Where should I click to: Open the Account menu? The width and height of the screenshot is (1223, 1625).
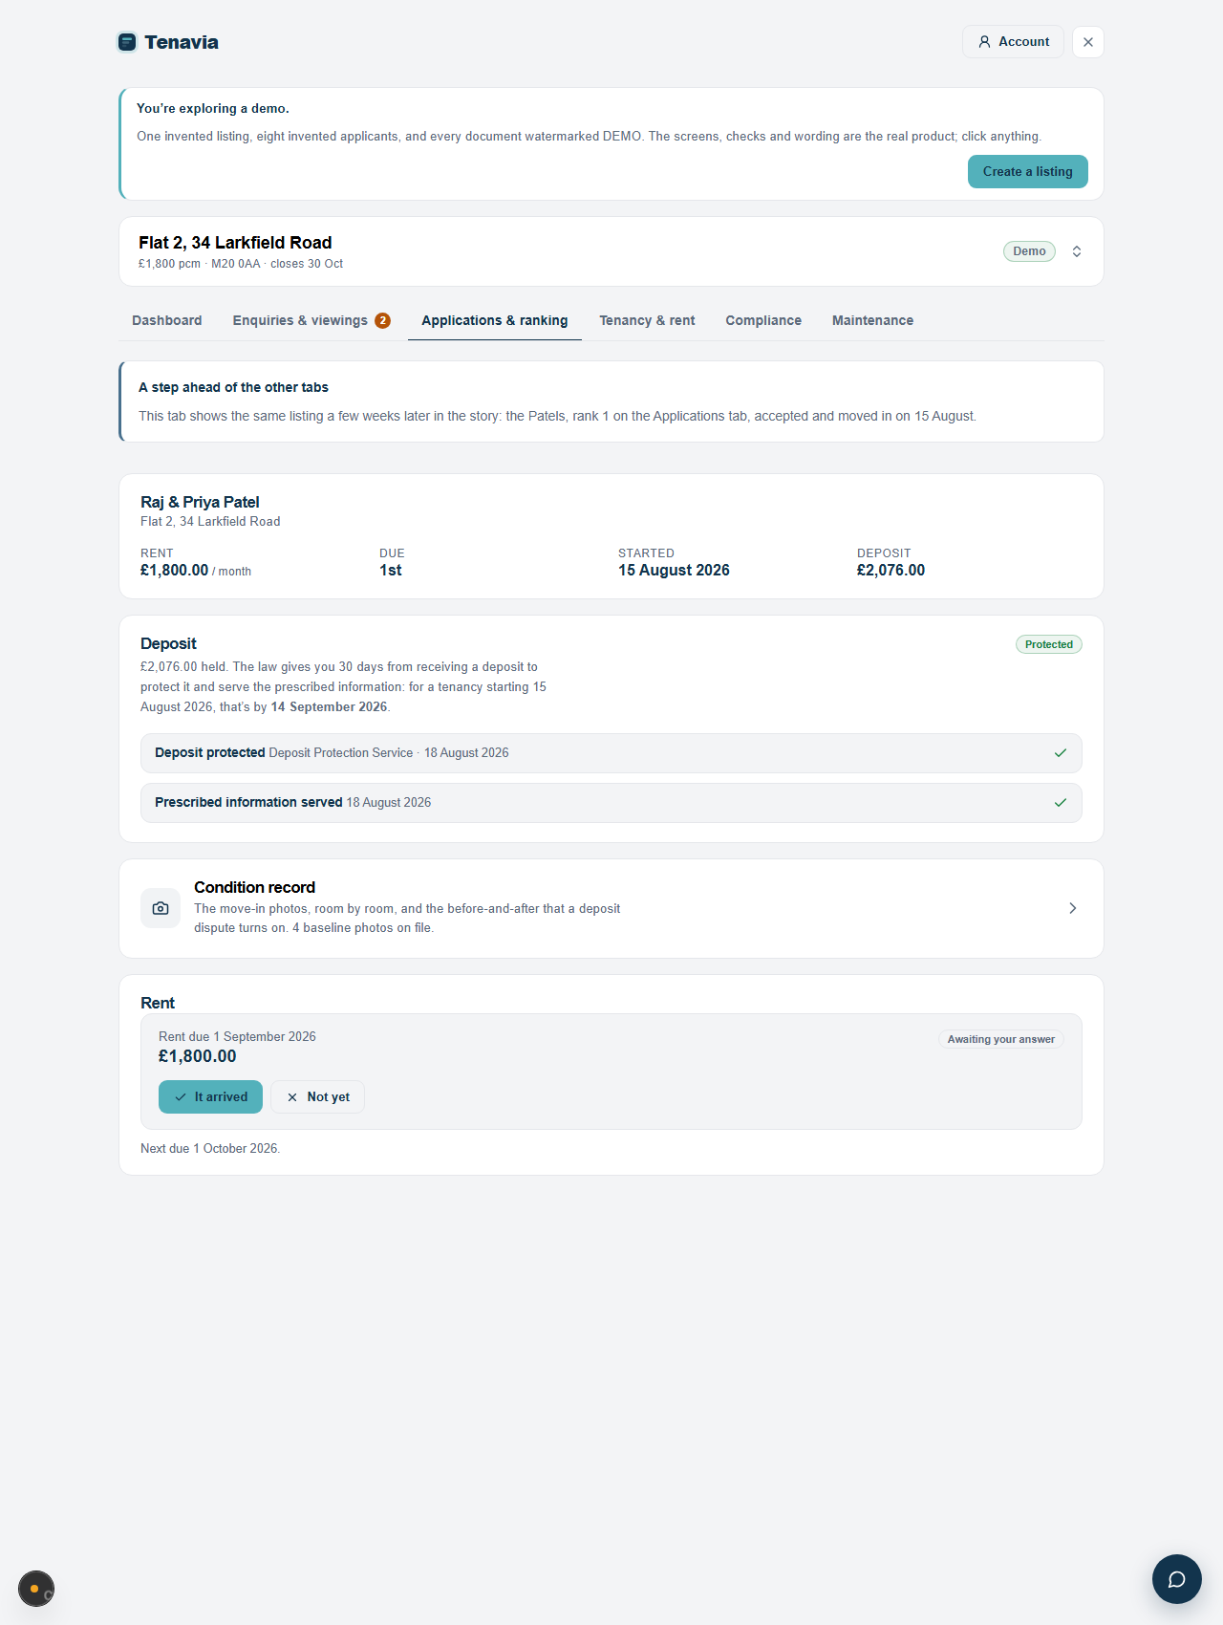1013,42
